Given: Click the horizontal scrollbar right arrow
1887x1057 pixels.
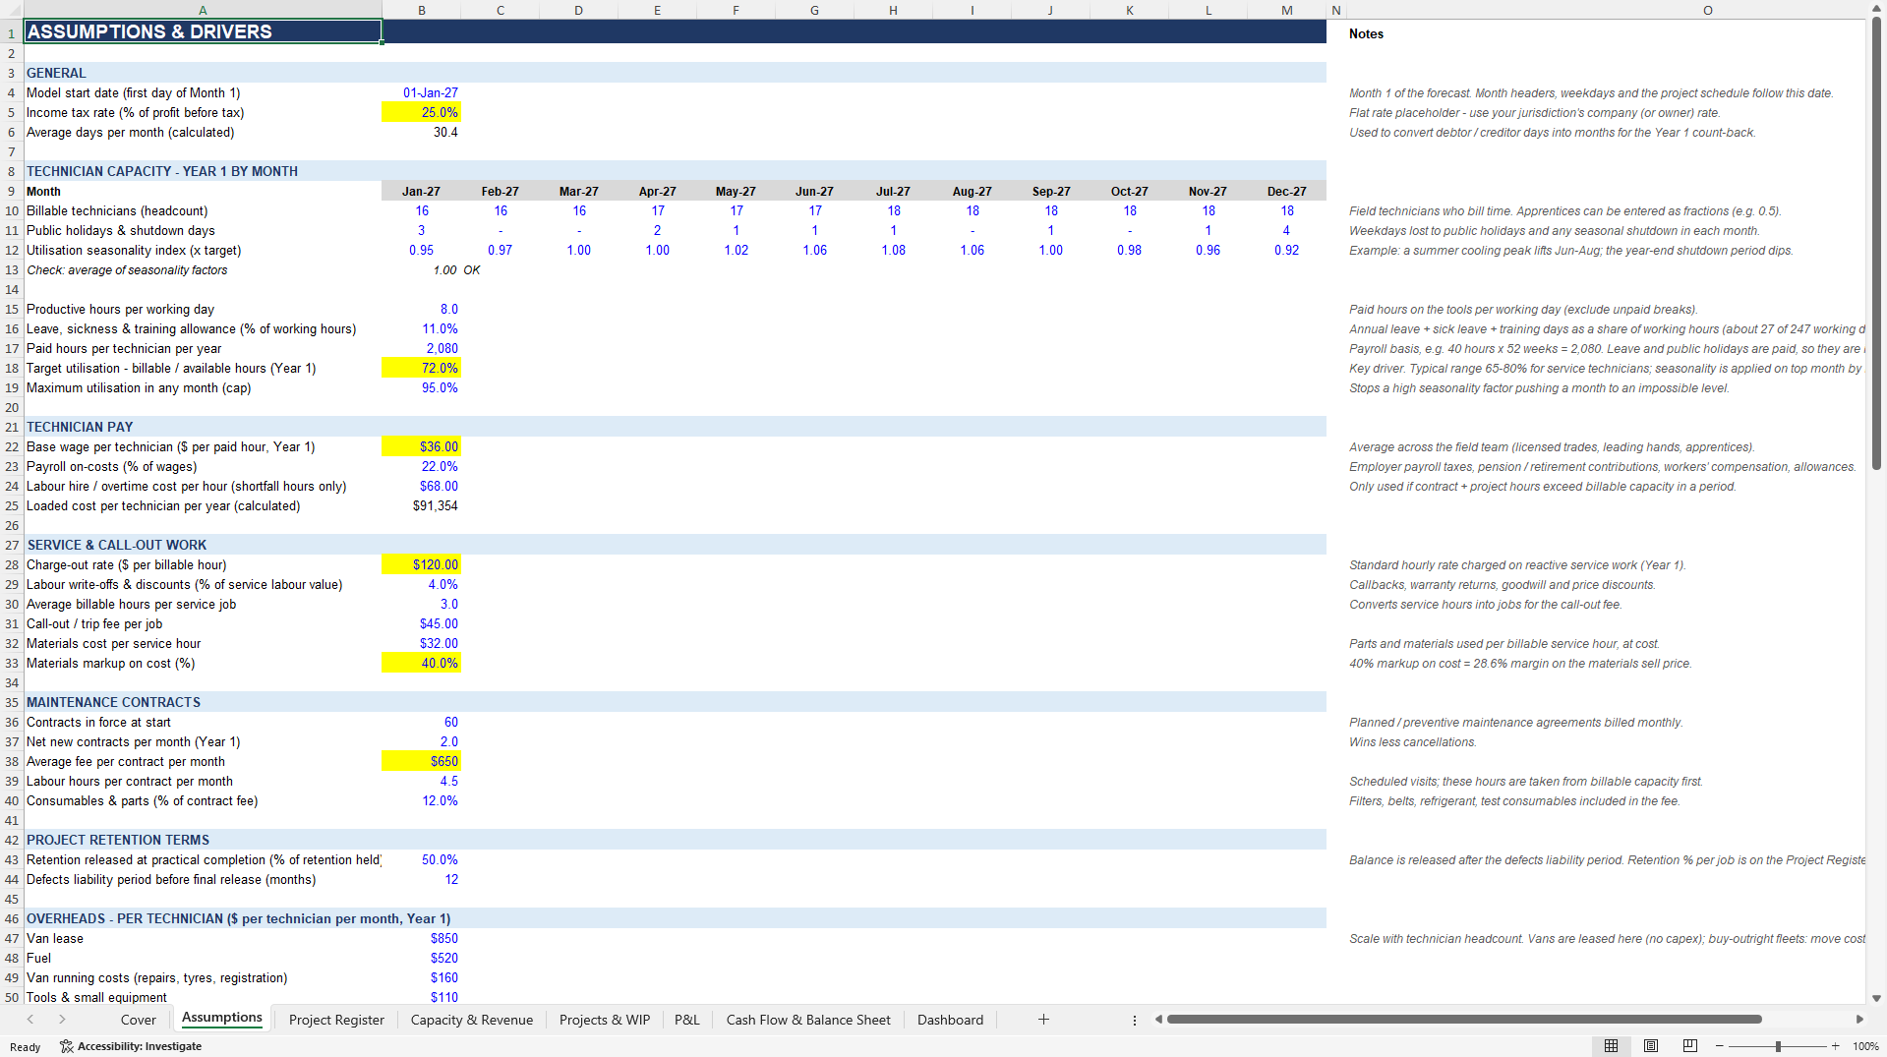Looking at the screenshot, I should pyautogui.click(x=1858, y=1020).
